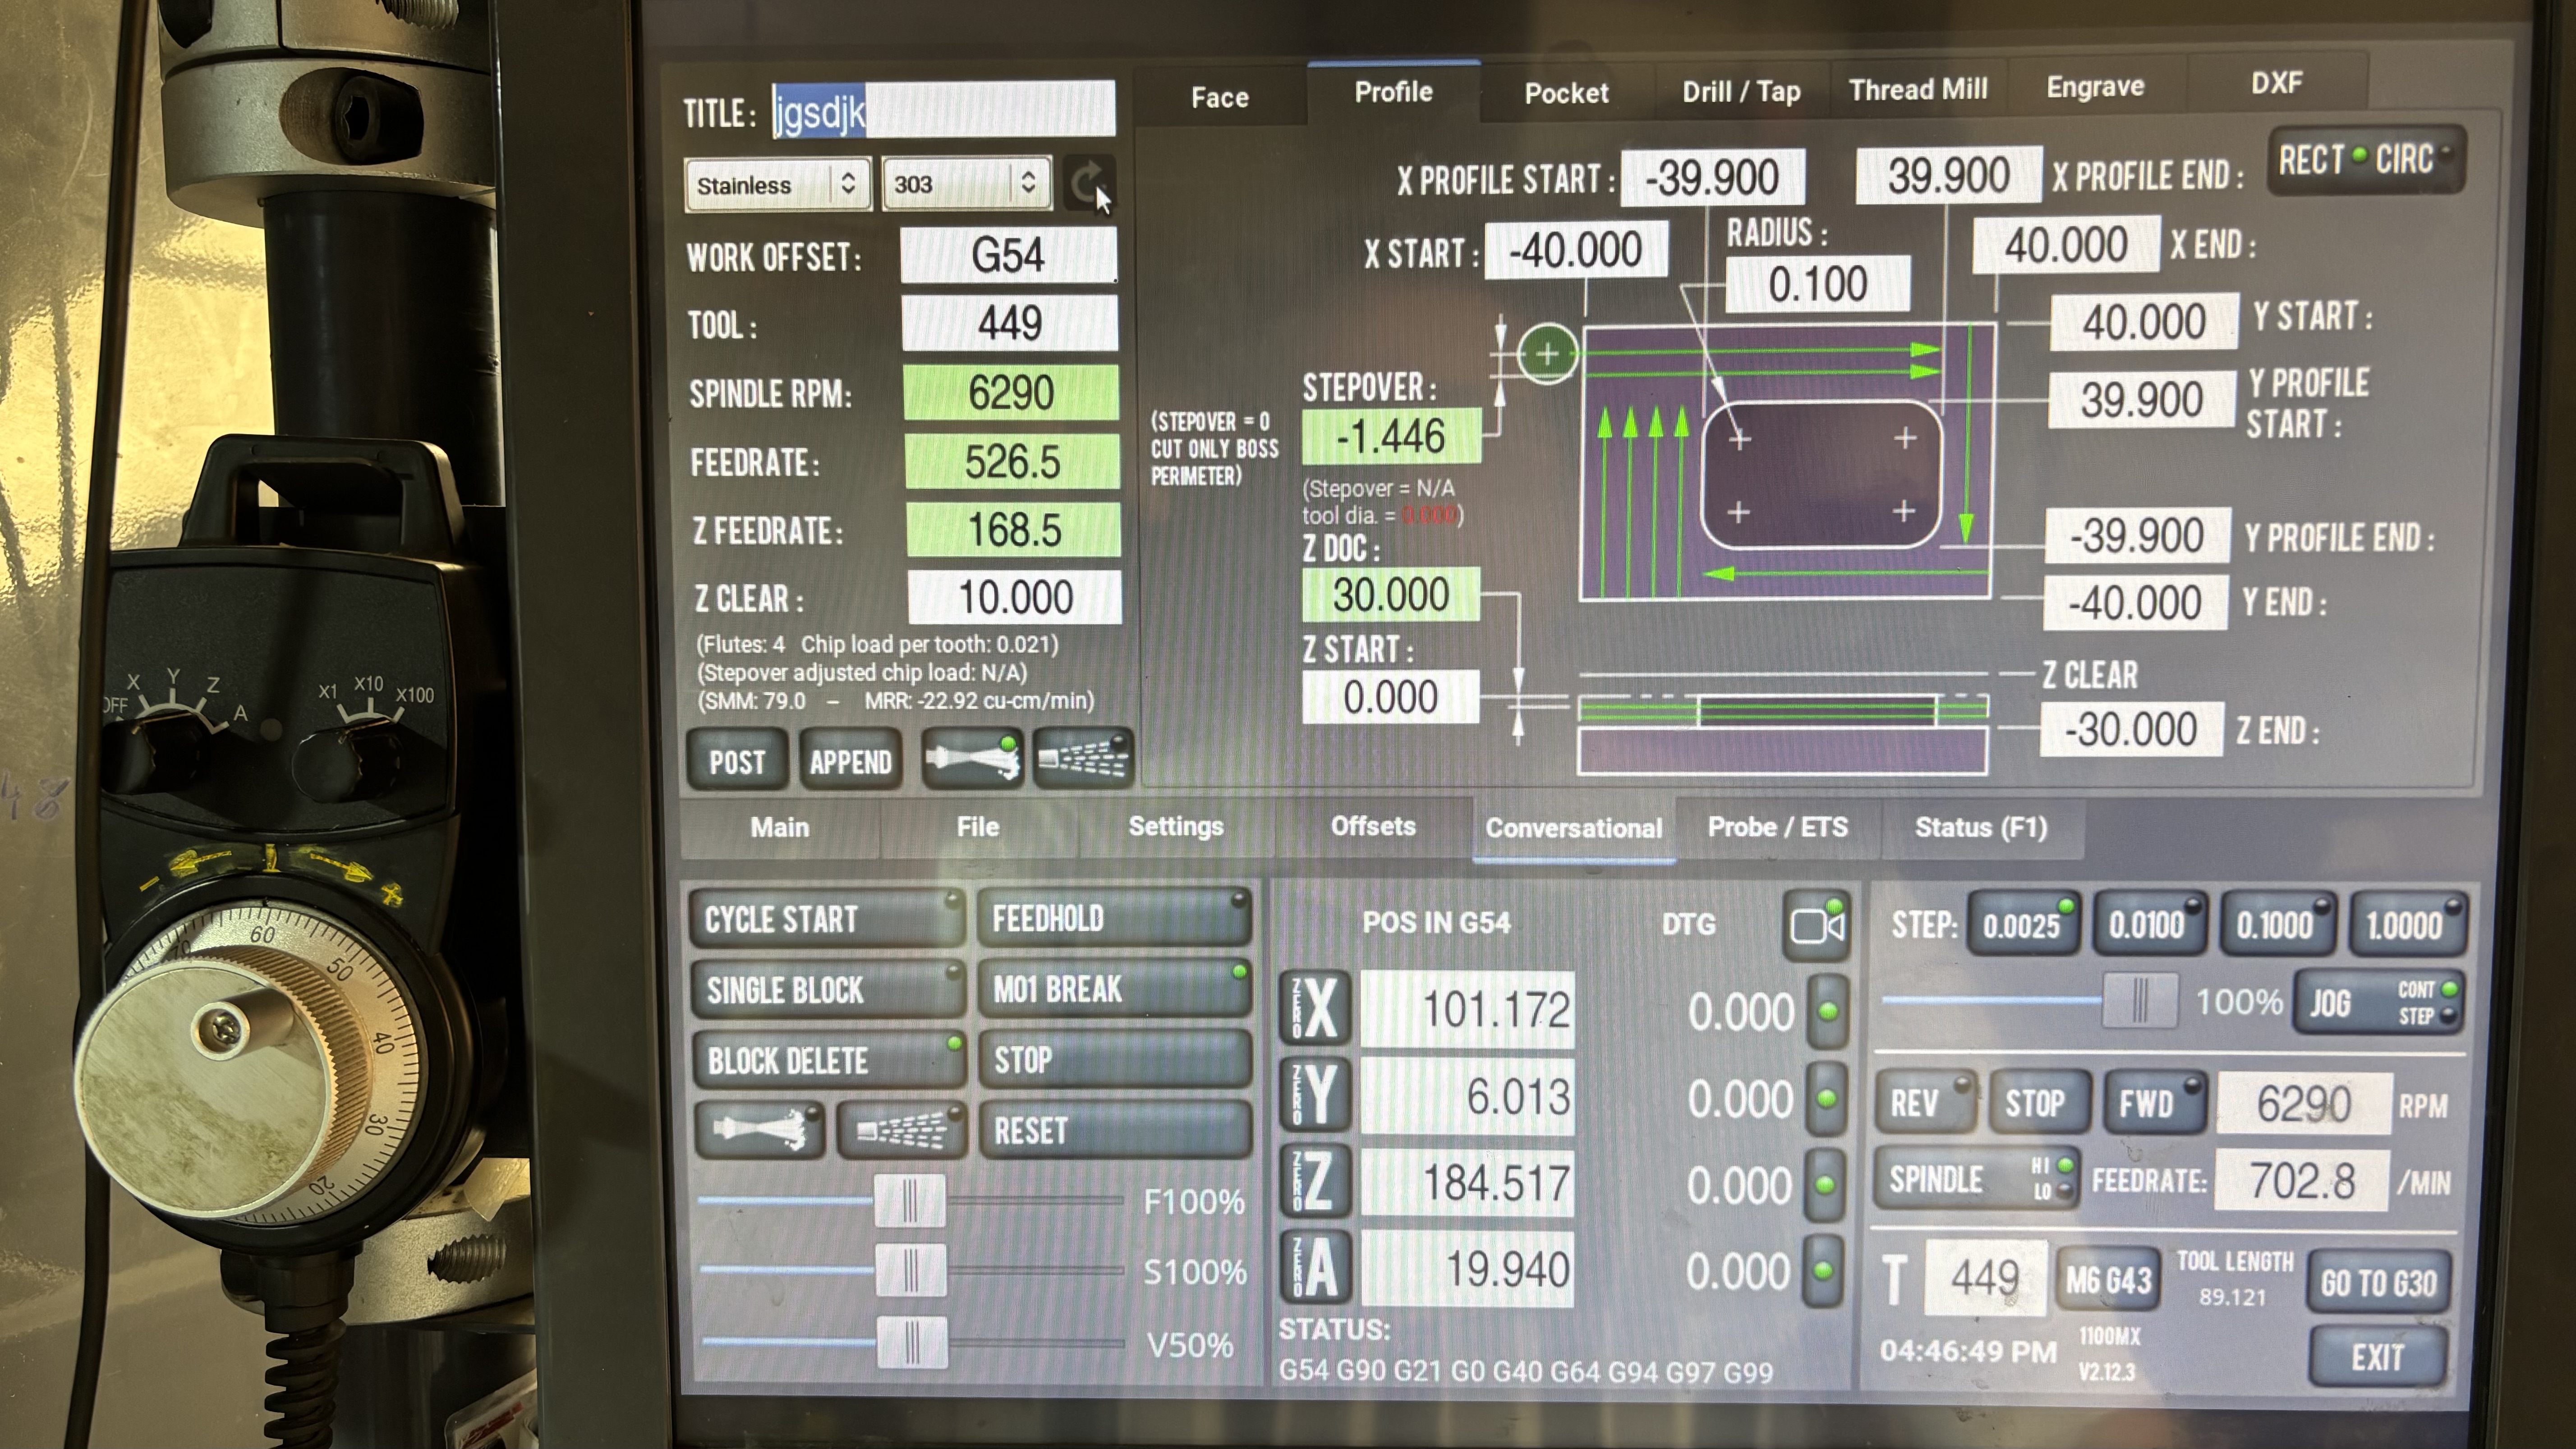Click the SPINDLE RPM field 6290
The width and height of the screenshot is (2576, 1449).
tap(1011, 391)
